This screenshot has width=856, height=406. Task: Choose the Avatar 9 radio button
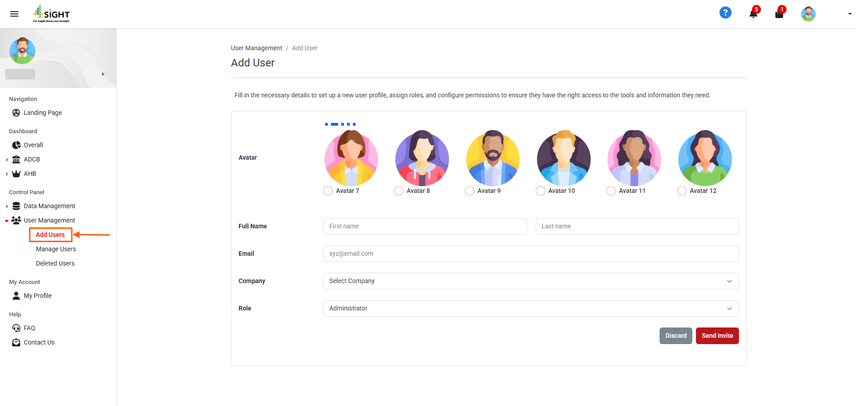[x=469, y=191]
